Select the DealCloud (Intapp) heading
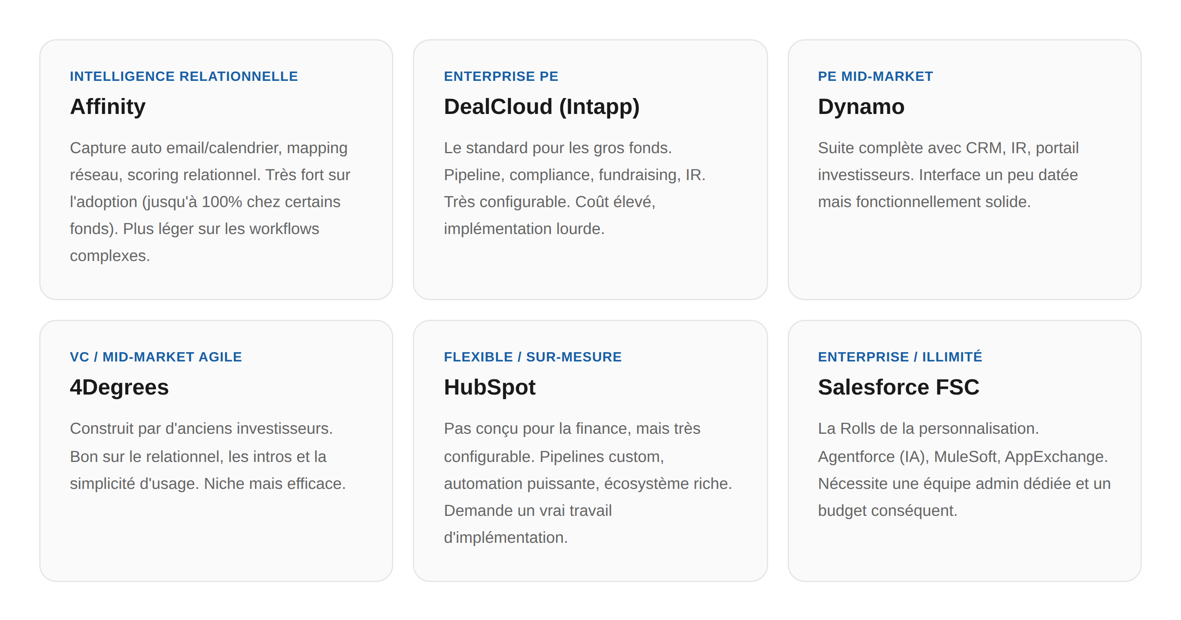1181x620 pixels. (541, 107)
